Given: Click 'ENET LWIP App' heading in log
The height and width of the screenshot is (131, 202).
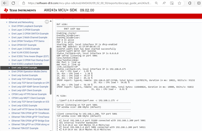Looking at the screenshot, I should click(x=72, y=29).
